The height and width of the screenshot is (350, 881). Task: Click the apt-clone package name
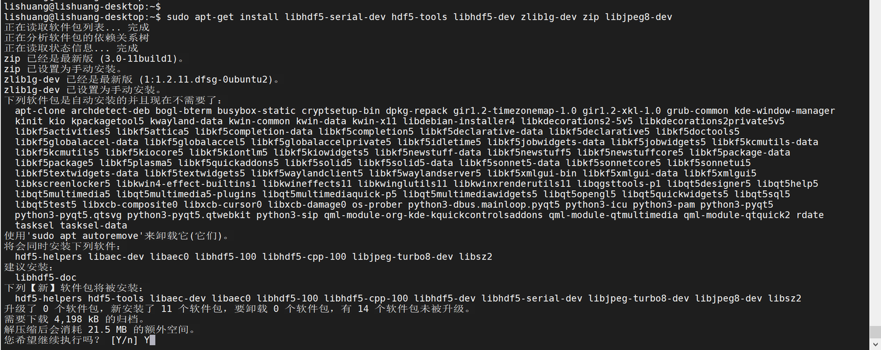click(x=40, y=111)
